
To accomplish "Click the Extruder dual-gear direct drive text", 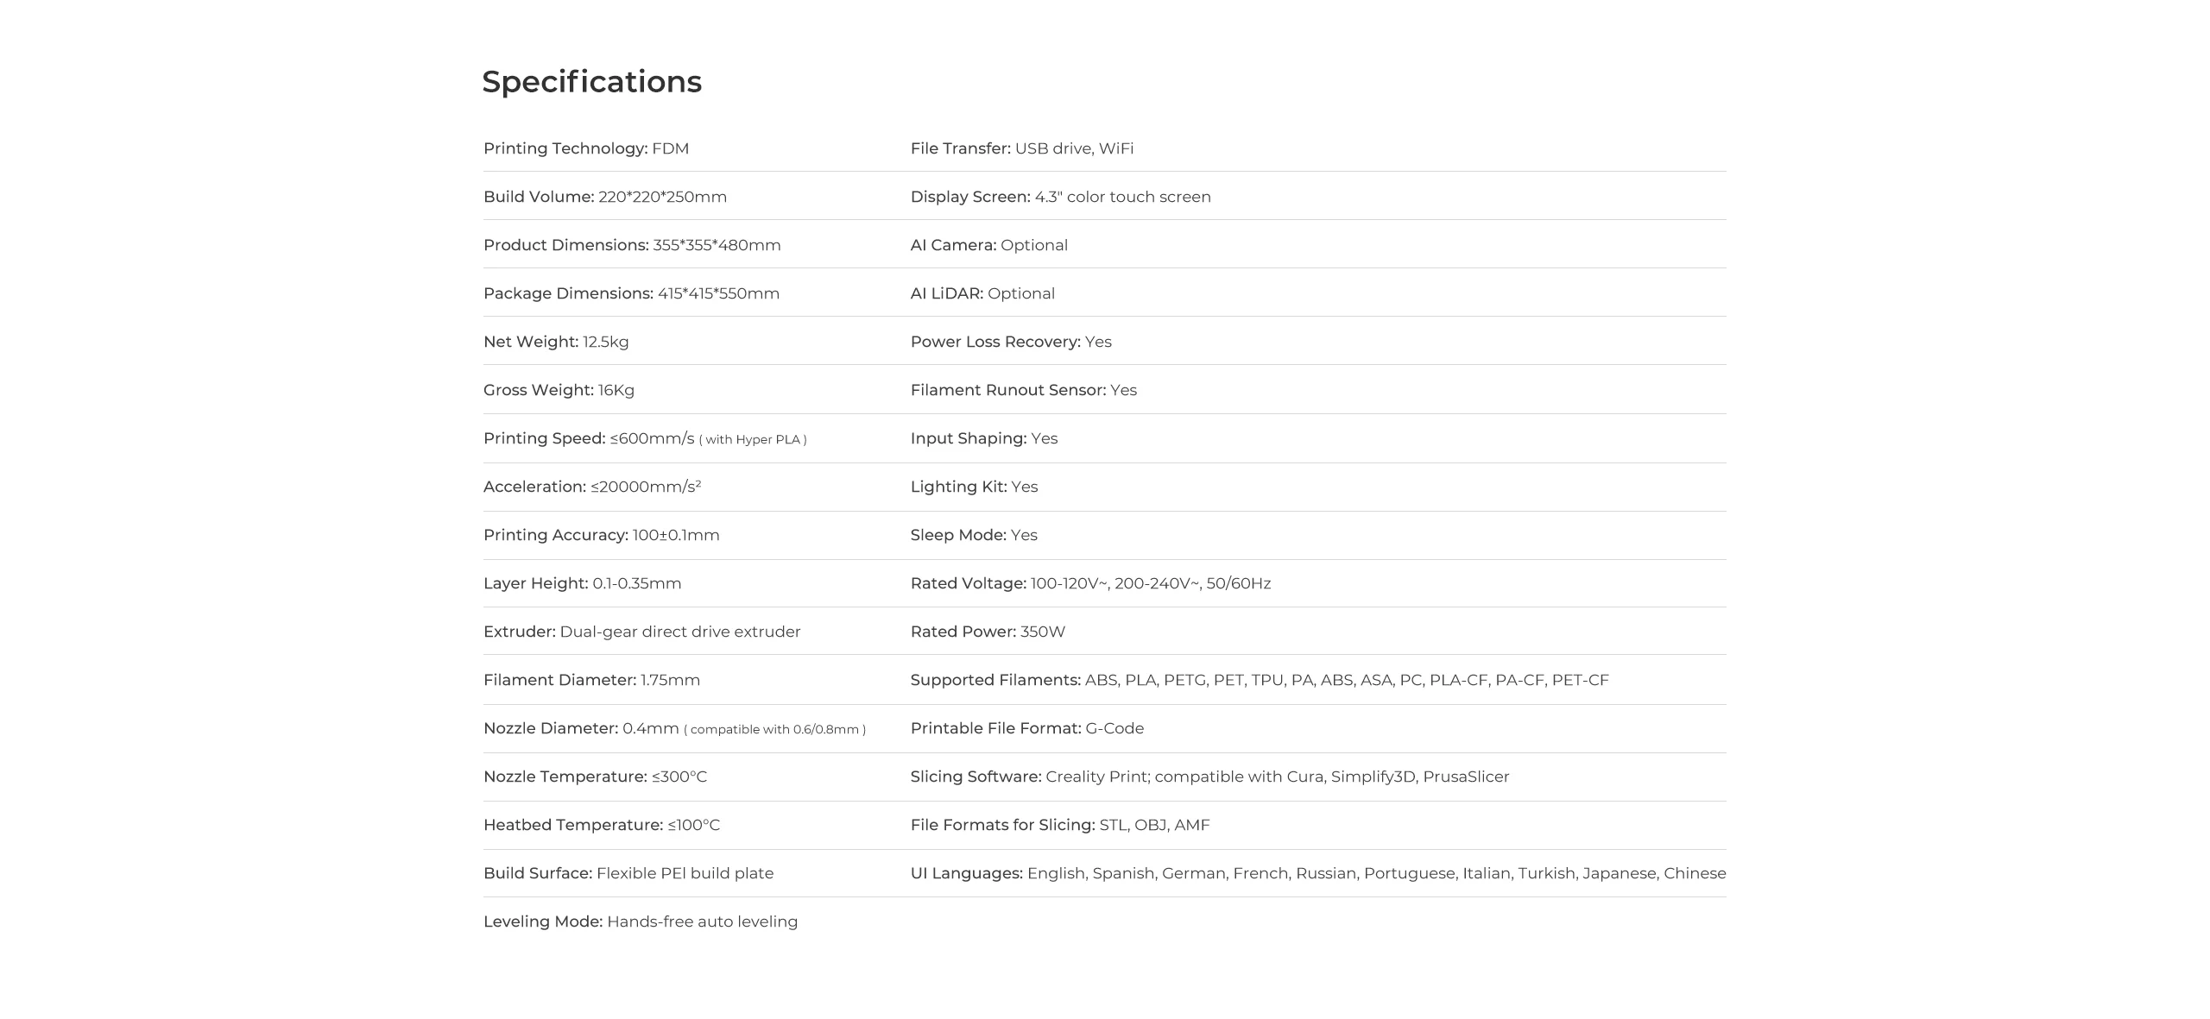I will pos(641,632).
